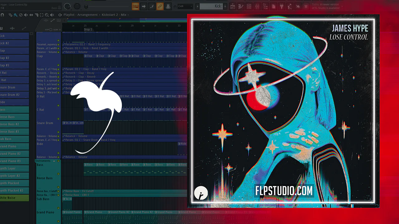Viewport: 399px width, 224px height.
Task: Click the copy documents toolbar icon
Action: pyautogui.click(x=273, y=6)
